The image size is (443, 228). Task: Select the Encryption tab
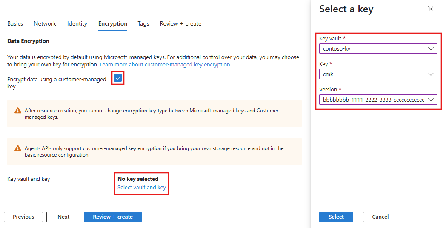tap(113, 24)
